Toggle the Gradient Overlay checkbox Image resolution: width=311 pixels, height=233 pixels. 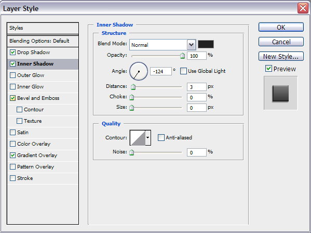(x=12, y=156)
